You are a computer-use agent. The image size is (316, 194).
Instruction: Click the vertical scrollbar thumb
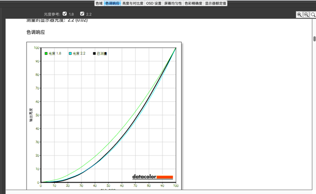[x=315, y=39]
